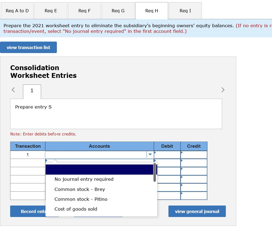Click the view general journal button
Screen dimensions: 272x233
197,211
